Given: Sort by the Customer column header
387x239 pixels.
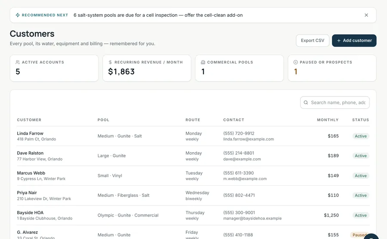Looking at the screenshot, I should point(29,120).
